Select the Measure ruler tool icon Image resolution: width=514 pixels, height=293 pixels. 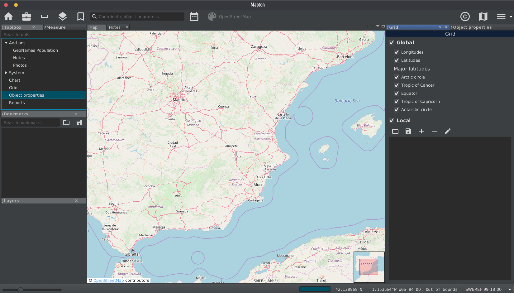click(45, 17)
